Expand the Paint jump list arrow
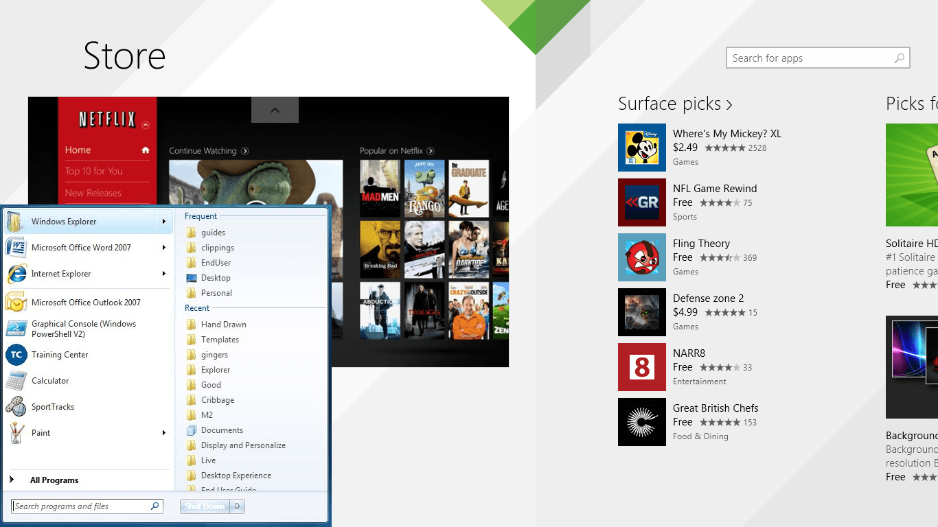 coord(164,433)
